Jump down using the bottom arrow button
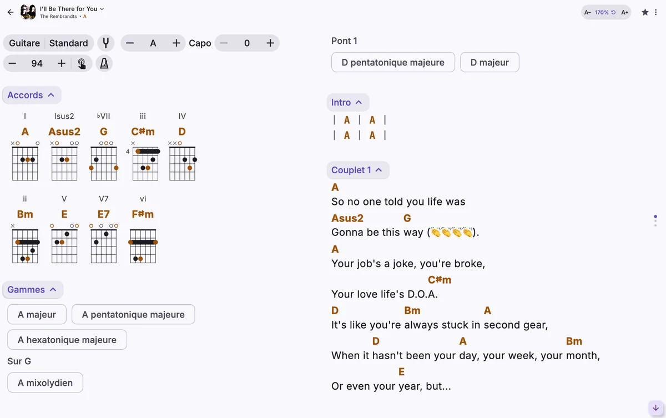666x418 pixels. coord(655,408)
